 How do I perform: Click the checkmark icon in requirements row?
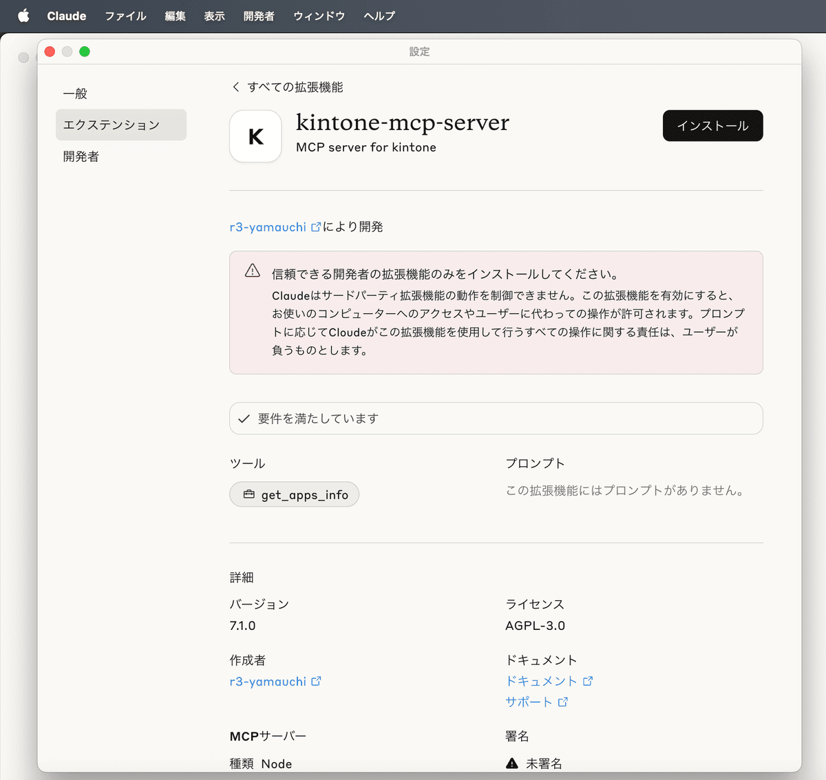[244, 419]
